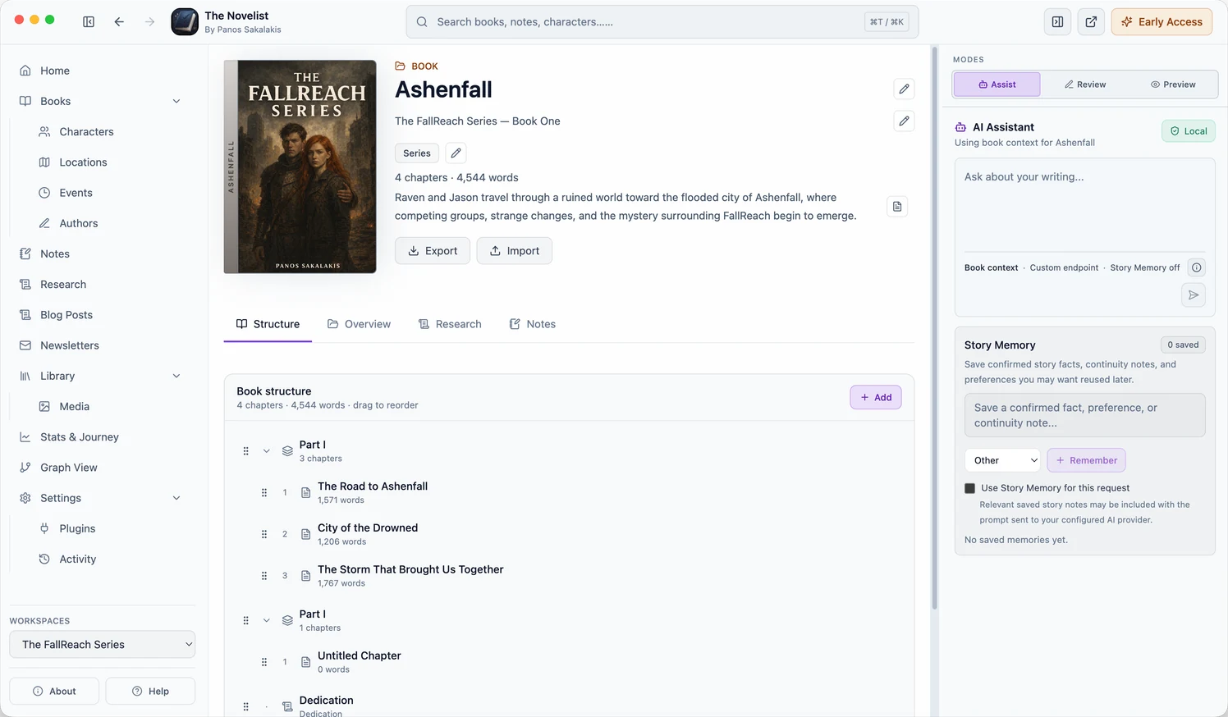Edit the Ashenfall title pencil icon

point(904,89)
